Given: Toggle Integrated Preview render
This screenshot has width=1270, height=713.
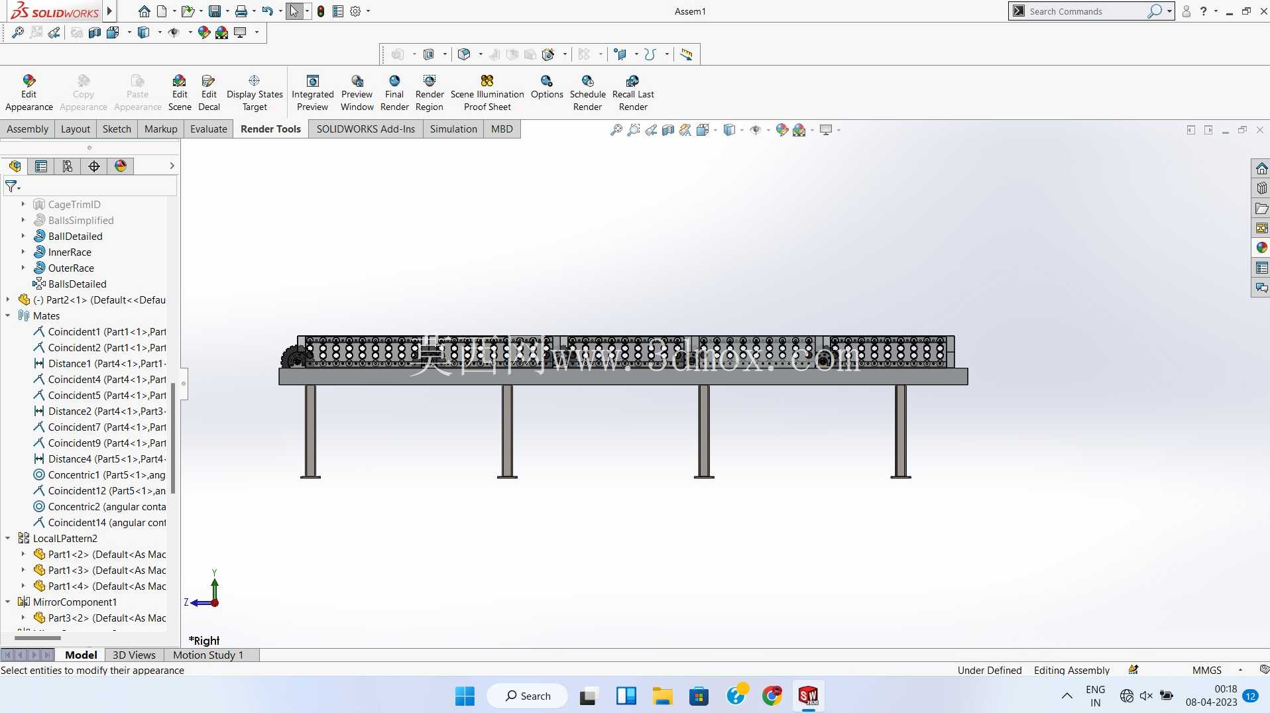Looking at the screenshot, I should 313,93.
